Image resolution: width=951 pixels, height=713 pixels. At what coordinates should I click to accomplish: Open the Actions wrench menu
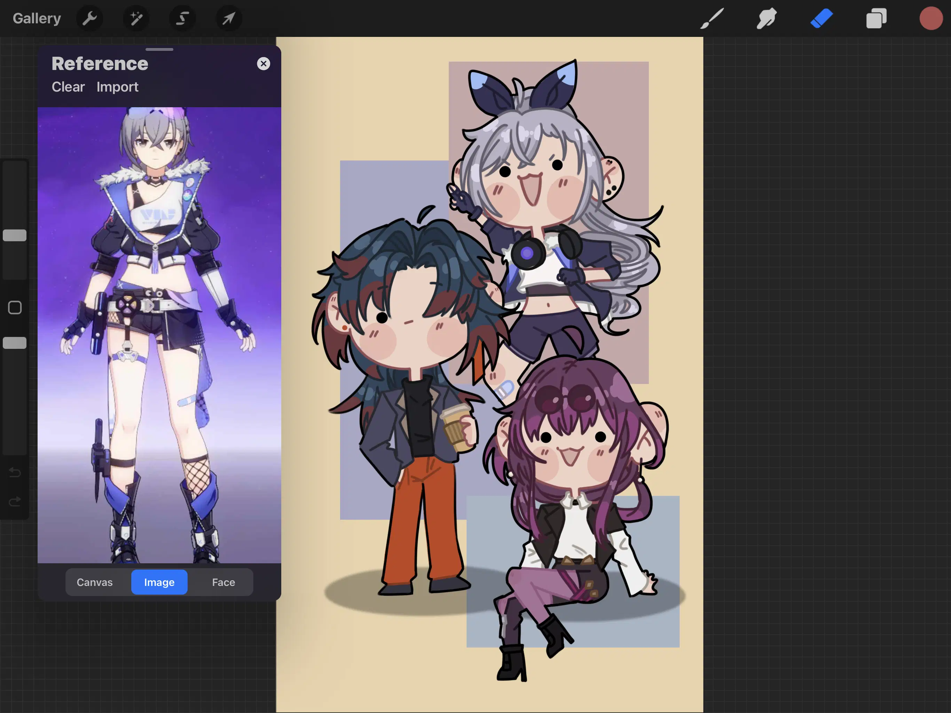pos(89,18)
